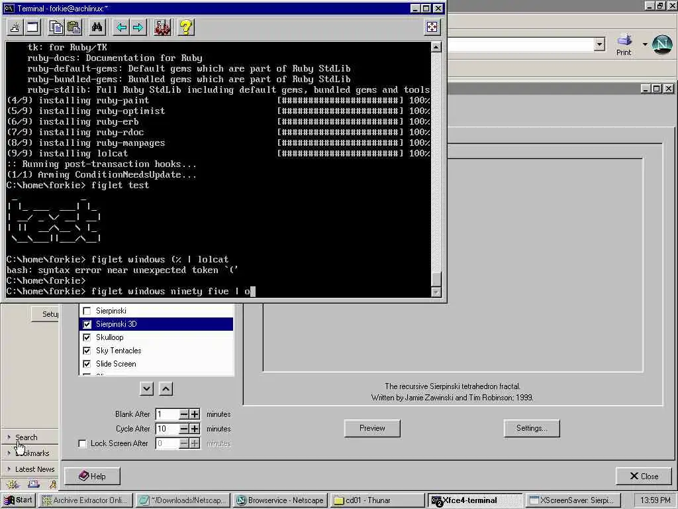This screenshot has height=509, width=678.
Task: Open screensaver Settings dialog
Action: [x=532, y=428]
